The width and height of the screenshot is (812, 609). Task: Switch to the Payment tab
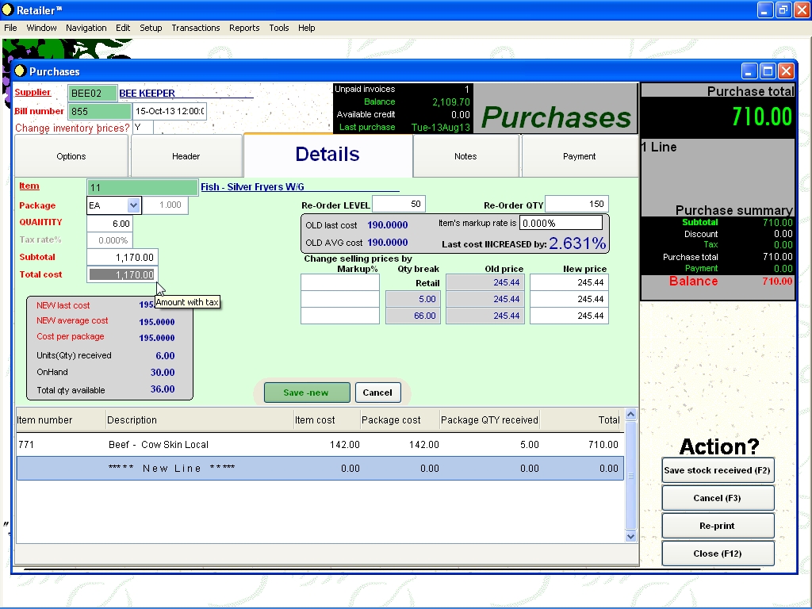point(579,156)
